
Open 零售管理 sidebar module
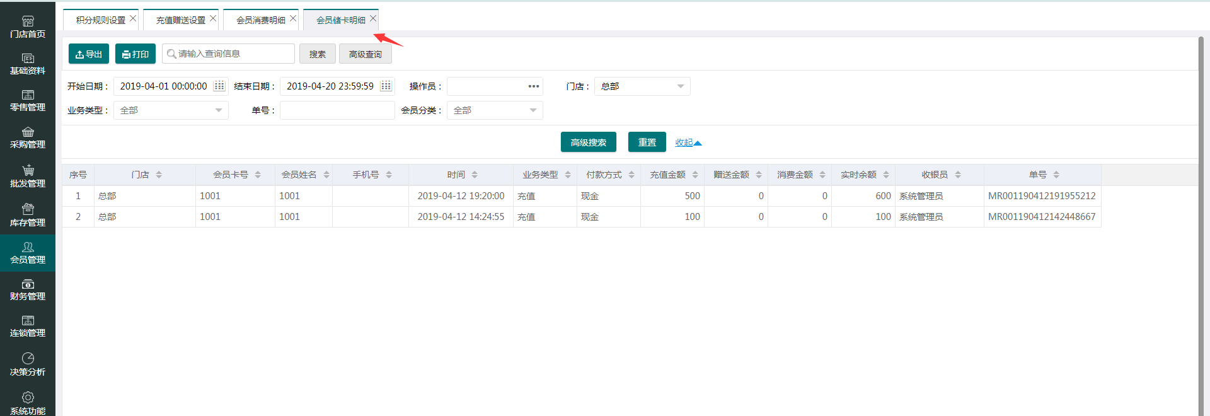click(28, 101)
